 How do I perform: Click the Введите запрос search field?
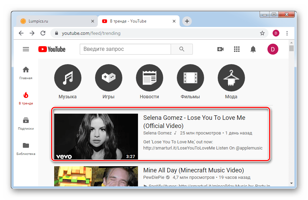[x=125, y=49]
